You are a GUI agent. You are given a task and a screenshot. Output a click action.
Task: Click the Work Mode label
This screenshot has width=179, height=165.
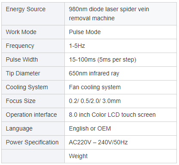point(21,32)
